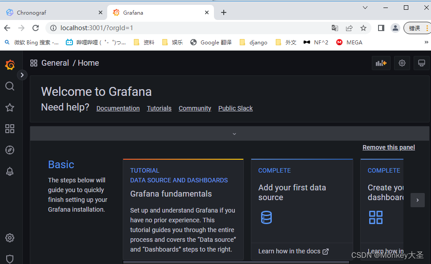Screen dimensions: 431x264
Task: Expand the sidebar with the arrow button
Action: click(x=22, y=75)
